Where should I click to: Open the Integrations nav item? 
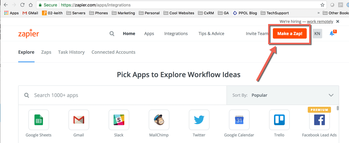click(x=176, y=34)
